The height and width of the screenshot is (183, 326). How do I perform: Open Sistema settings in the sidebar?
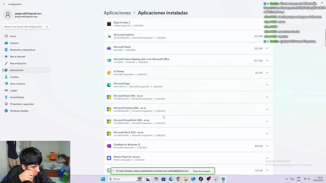coord(26,43)
